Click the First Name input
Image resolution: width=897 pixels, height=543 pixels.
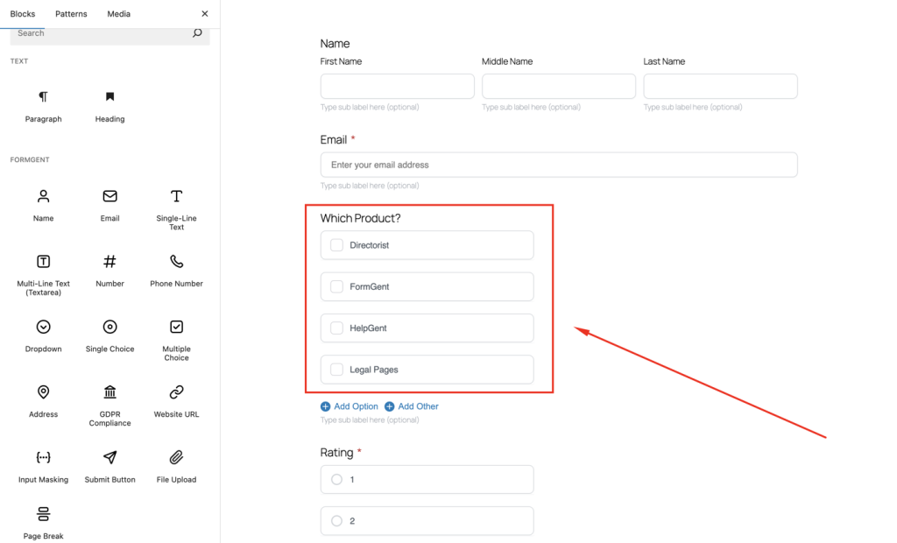(398, 87)
